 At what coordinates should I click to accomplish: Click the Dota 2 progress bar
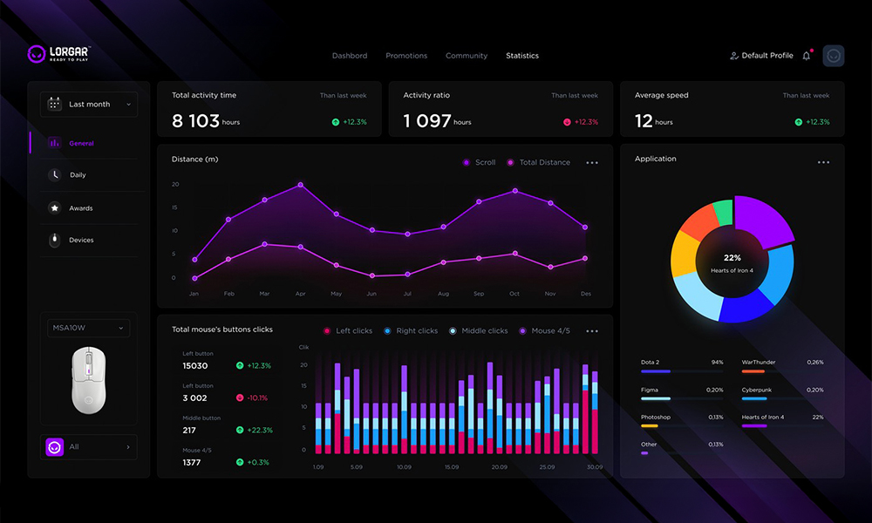(x=682, y=371)
